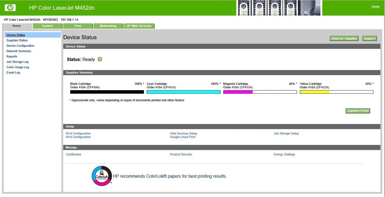Screen dimensions: 385x197
Task: Click the Magenta Cartridge label
Action: point(236,84)
